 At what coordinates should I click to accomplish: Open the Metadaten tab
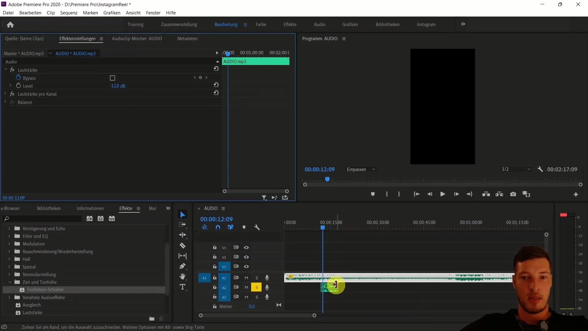[x=187, y=39]
